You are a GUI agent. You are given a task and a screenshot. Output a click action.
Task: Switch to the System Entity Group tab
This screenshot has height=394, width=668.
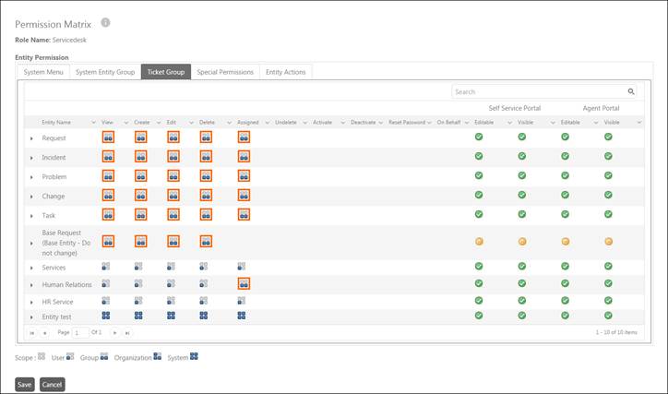pyautogui.click(x=104, y=72)
